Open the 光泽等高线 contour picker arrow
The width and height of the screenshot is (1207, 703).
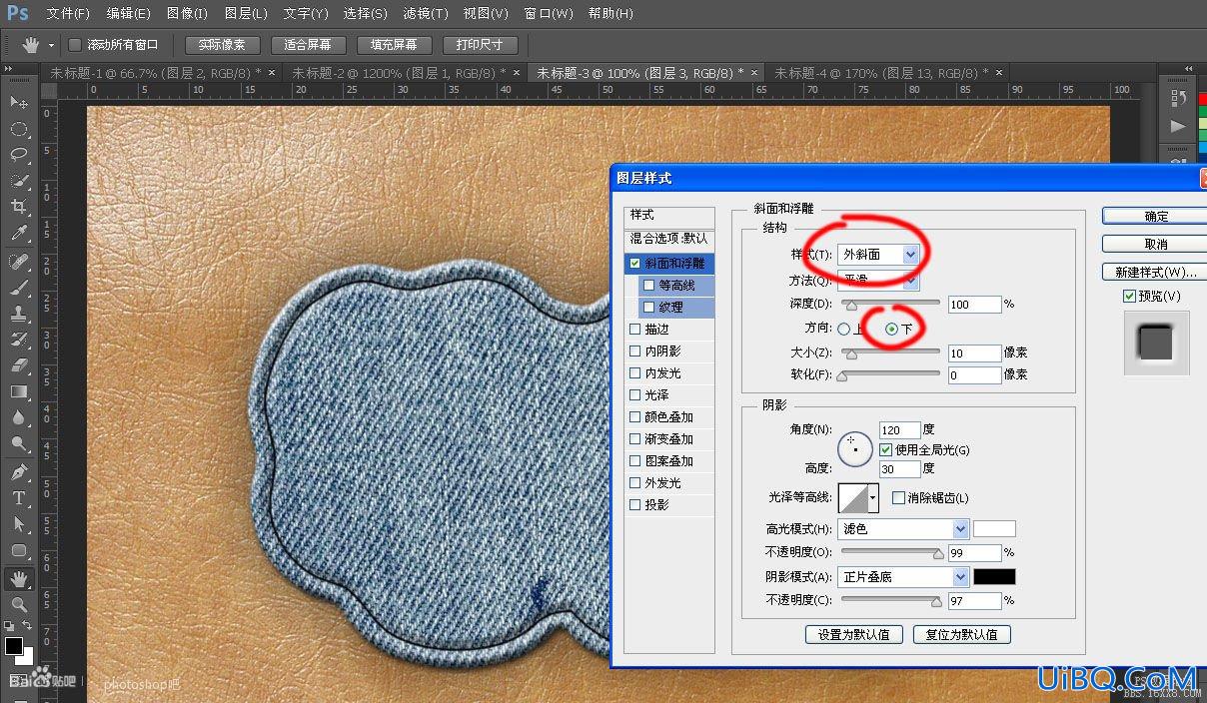pos(873,497)
